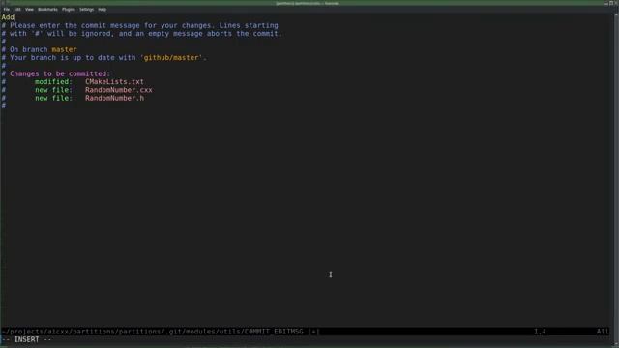Click the '-- INSERT --' mode indicator
The image size is (619, 348).
tap(26, 339)
